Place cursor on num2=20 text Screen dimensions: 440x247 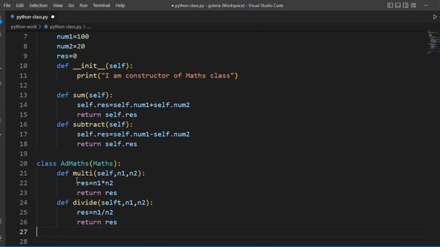[71, 47]
